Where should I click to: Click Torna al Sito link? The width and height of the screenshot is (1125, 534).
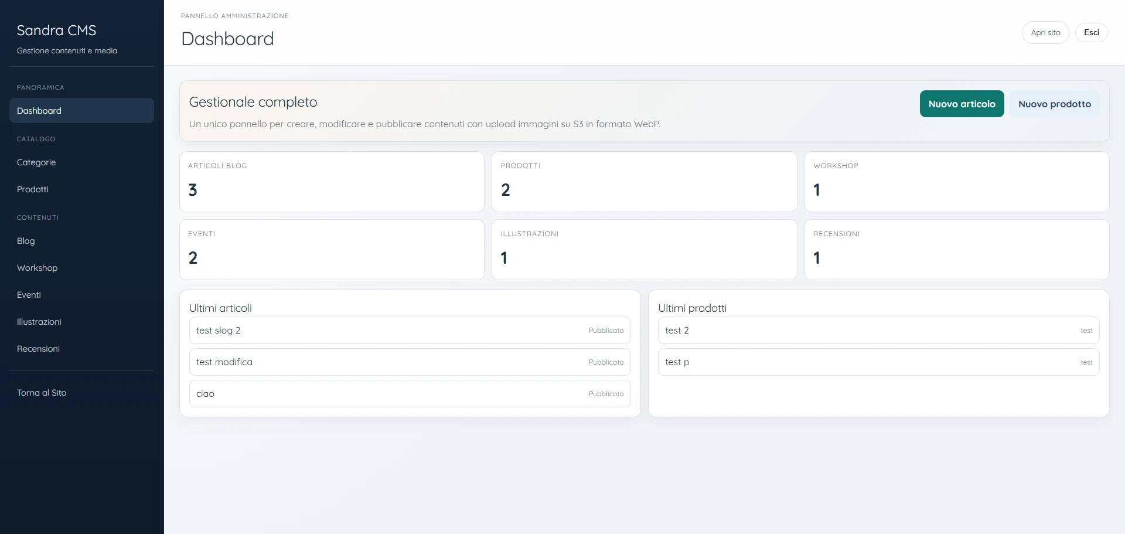(x=42, y=392)
